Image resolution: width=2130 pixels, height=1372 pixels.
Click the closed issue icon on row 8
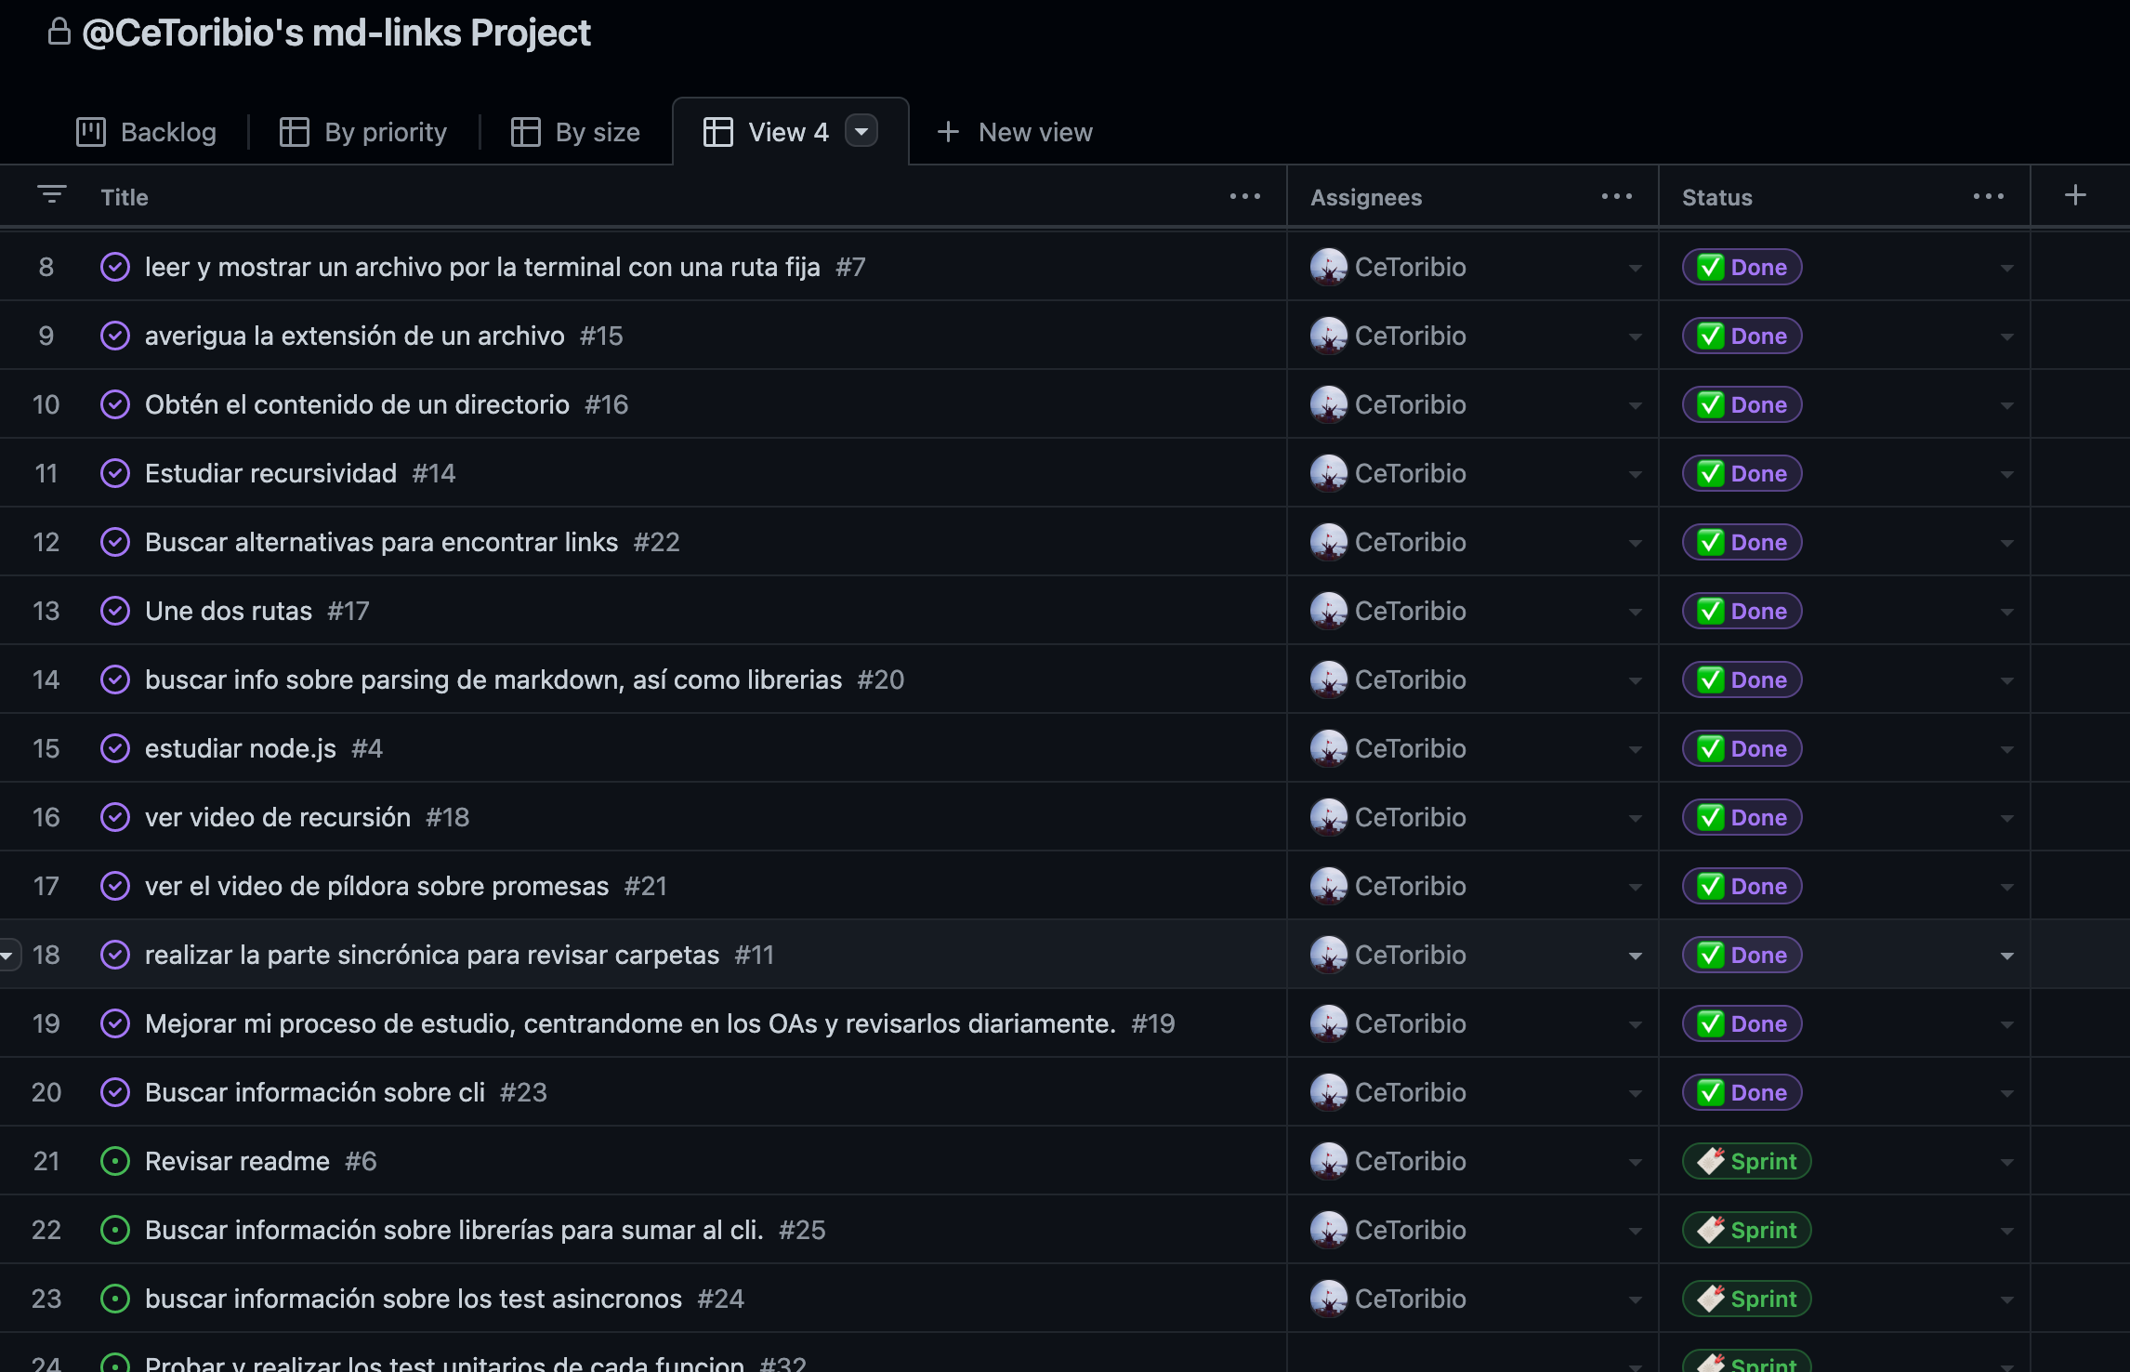click(x=115, y=268)
